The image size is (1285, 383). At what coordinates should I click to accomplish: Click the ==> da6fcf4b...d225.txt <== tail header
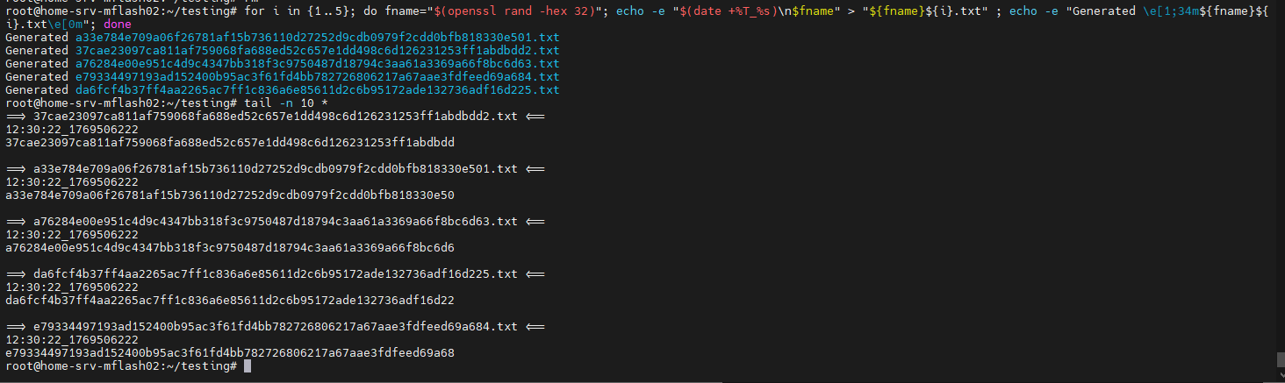[276, 274]
